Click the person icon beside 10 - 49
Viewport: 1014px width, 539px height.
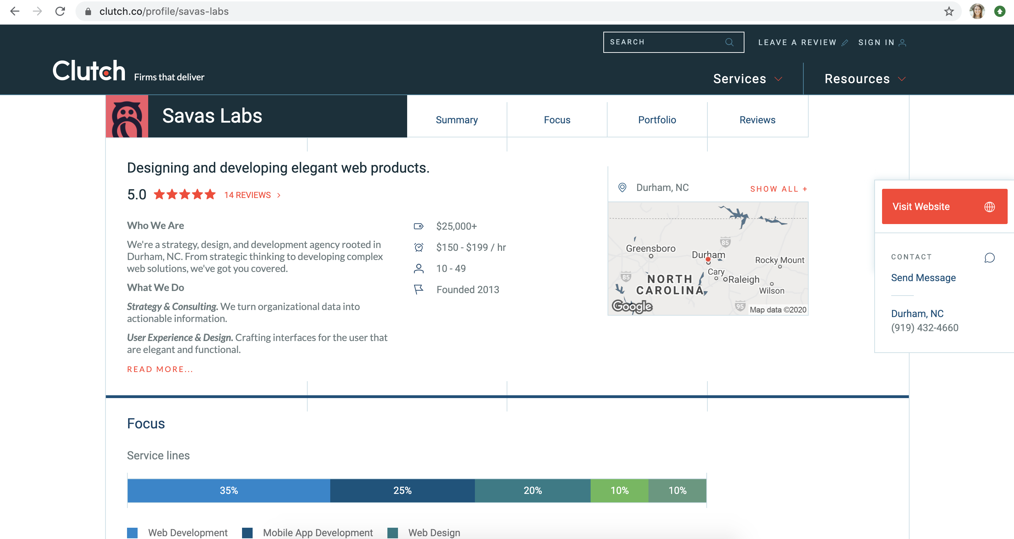(419, 268)
